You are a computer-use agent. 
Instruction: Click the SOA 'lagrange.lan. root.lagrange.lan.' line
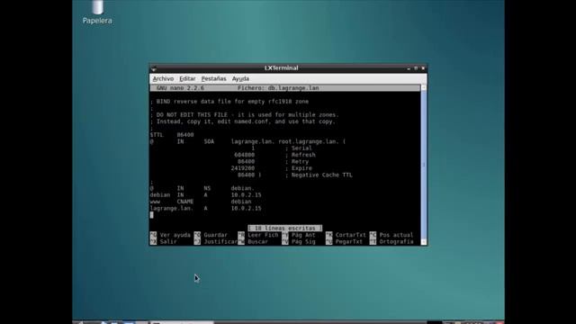pos(248,141)
